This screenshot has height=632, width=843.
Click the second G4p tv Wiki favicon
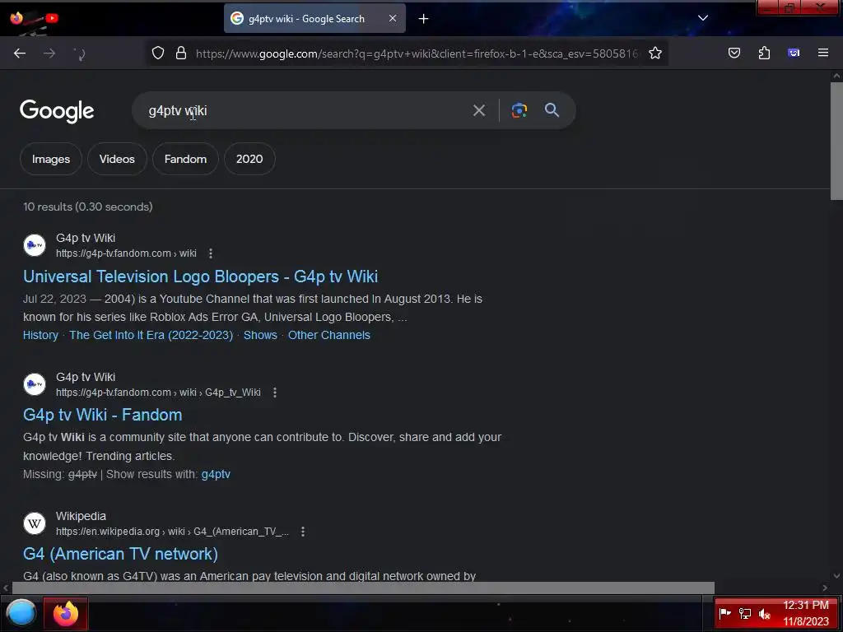coord(35,384)
